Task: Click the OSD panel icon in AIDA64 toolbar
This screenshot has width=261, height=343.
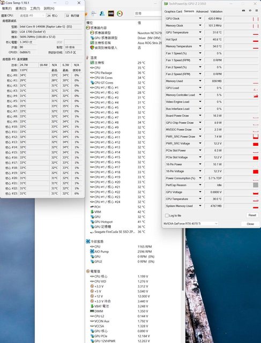Action: pyautogui.click(x=111, y=13)
